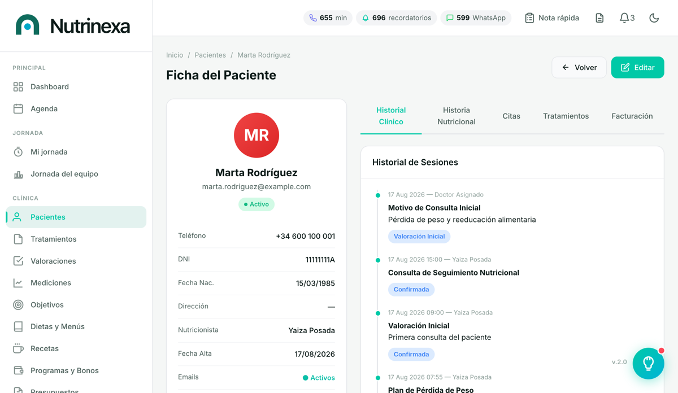Click the Emails Activos status
The image size is (678, 393).
(x=319, y=378)
